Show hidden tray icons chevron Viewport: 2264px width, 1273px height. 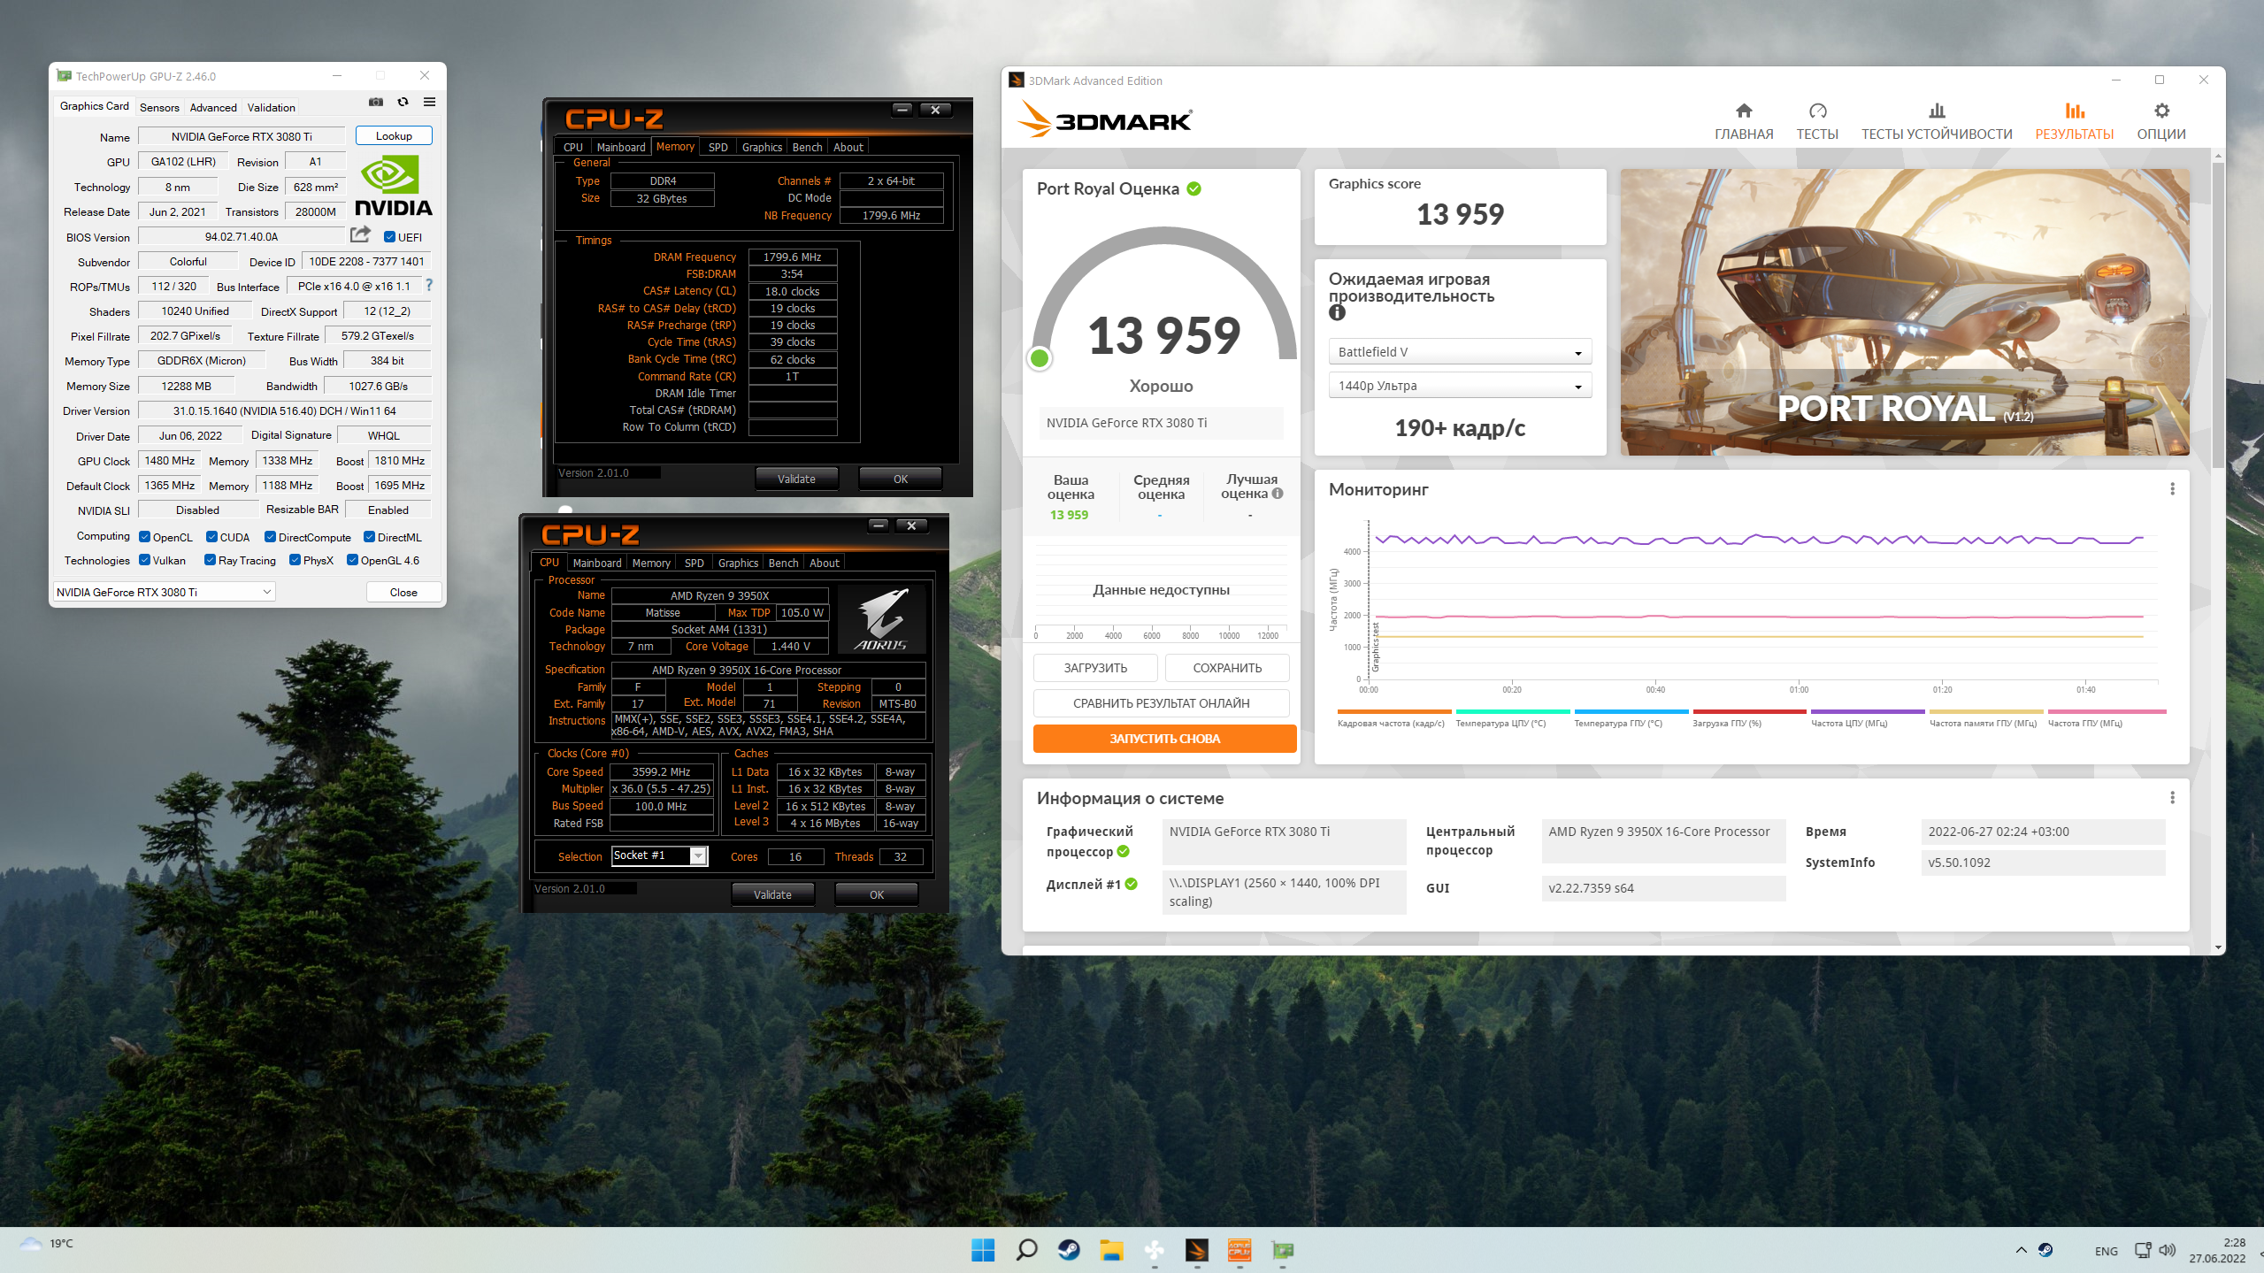tap(2021, 1250)
